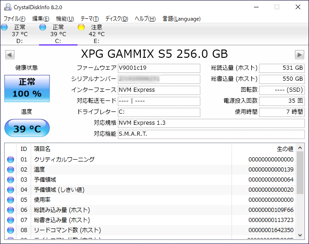Click the firmware field V9001c19
Image resolution: width=309 pixels, height=244 pixels.
click(x=159, y=68)
